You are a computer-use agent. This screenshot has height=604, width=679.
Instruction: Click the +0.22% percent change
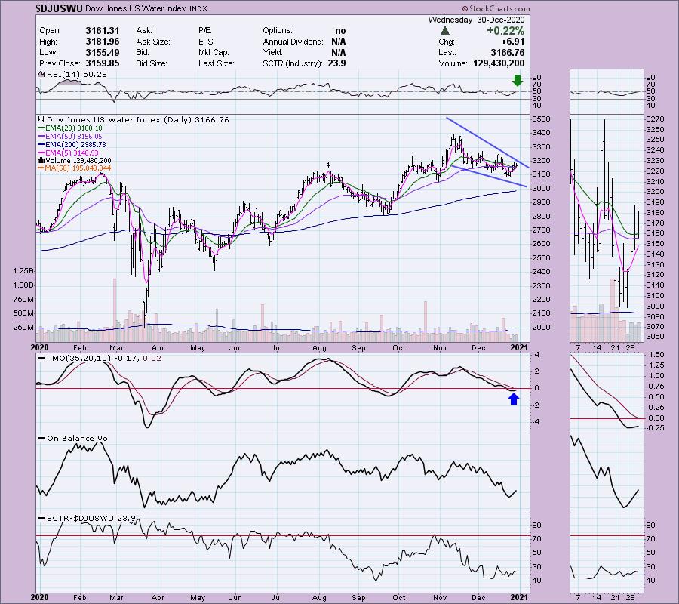[505, 31]
